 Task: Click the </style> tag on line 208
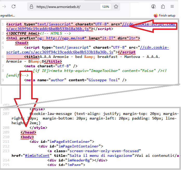coord(38,128)
